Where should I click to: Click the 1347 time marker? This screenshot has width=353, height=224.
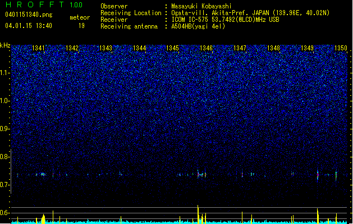coord(240,48)
